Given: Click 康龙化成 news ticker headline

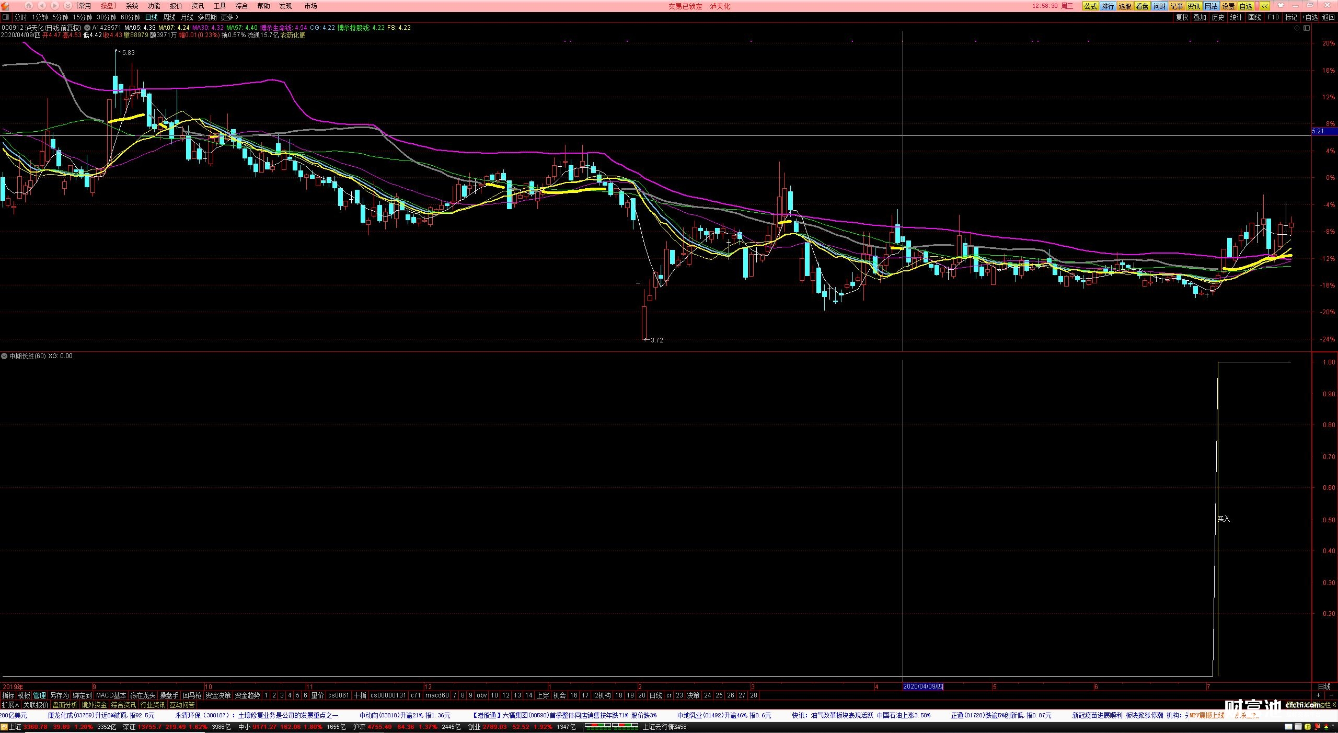Looking at the screenshot, I should pos(101,715).
